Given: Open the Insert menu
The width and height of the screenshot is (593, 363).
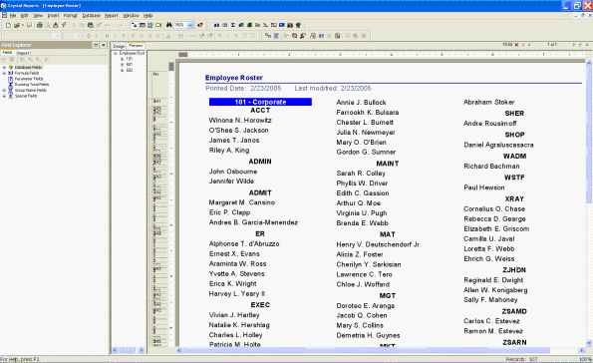Looking at the screenshot, I should pyautogui.click(x=54, y=16).
